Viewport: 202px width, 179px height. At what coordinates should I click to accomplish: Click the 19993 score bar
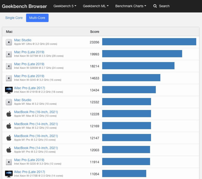(x=142, y=54)
